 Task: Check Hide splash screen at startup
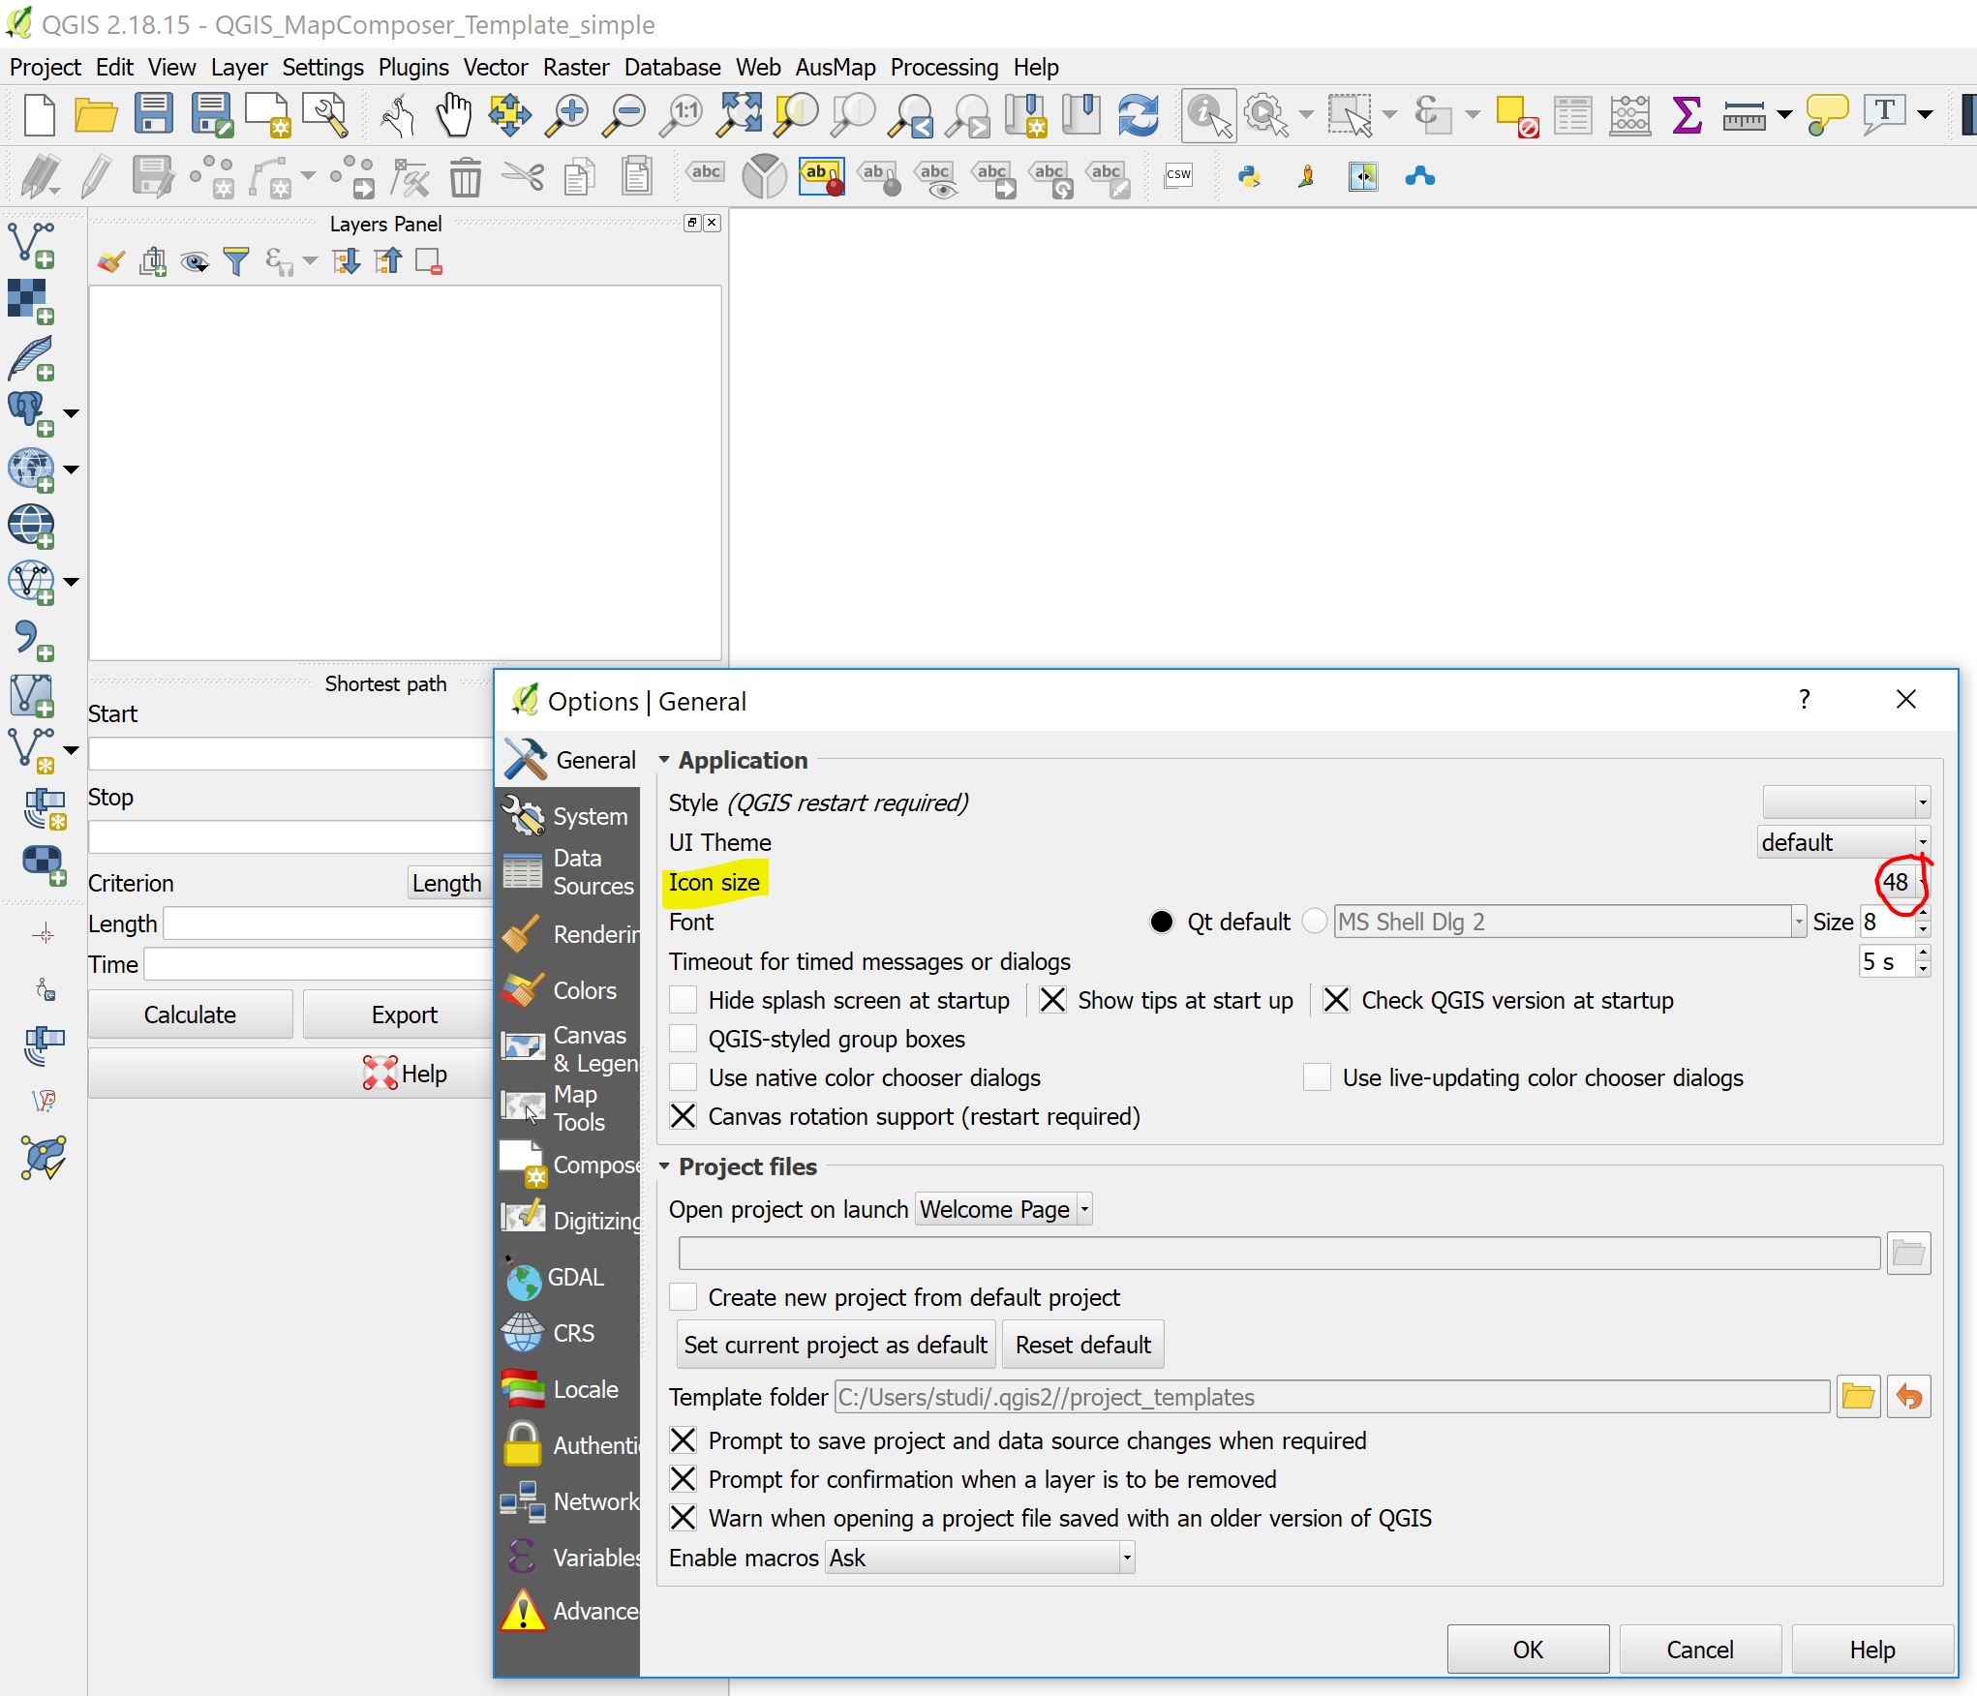pyautogui.click(x=684, y=1000)
